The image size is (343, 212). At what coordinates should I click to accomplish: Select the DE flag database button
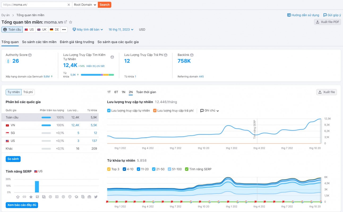click(x=54, y=30)
